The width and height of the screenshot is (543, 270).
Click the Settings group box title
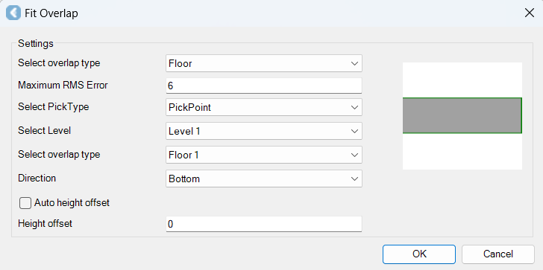(36, 43)
